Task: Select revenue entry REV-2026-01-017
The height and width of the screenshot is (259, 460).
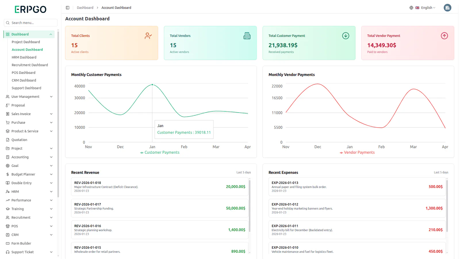Action: 160,208
